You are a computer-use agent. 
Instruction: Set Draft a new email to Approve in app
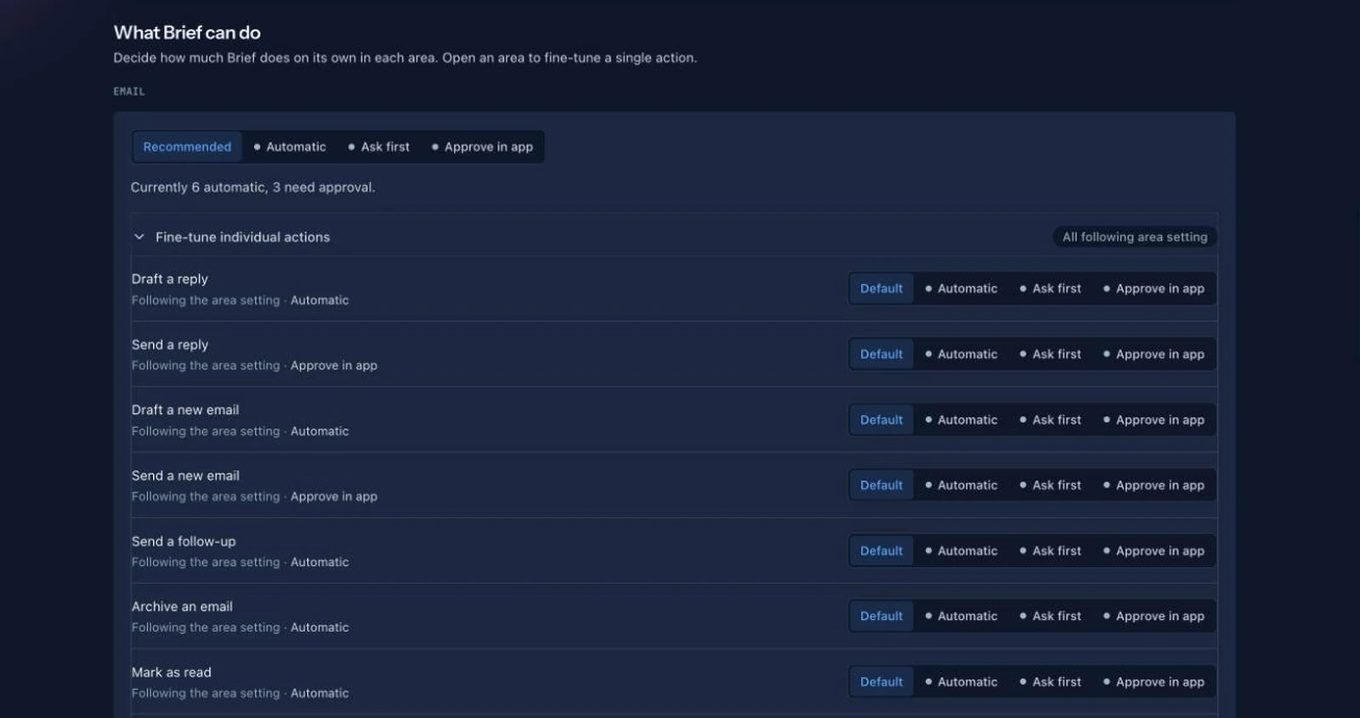(1154, 420)
